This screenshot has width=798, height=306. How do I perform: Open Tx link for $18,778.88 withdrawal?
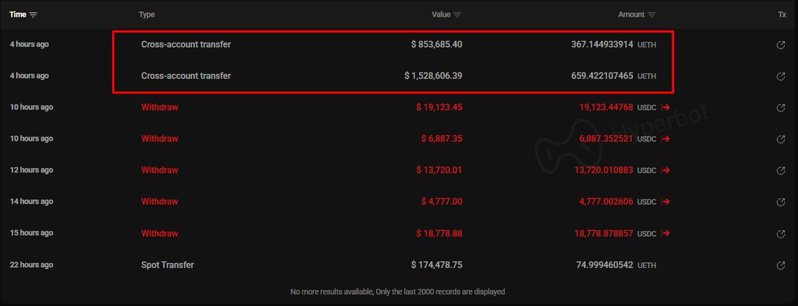(781, 234)
